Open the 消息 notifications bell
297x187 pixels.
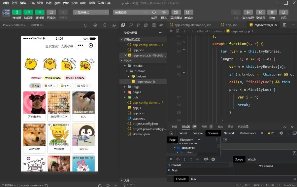tap(283, 12)
